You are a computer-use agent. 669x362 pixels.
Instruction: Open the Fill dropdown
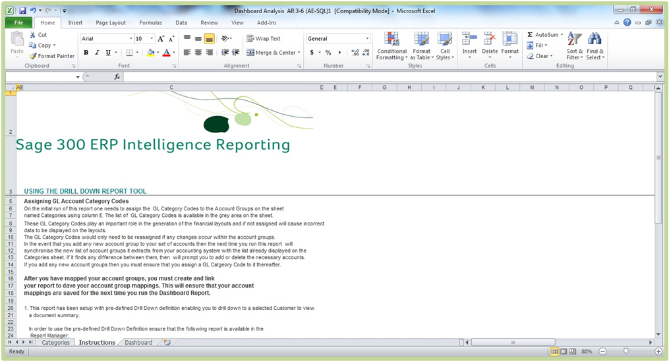click(538, 45)
